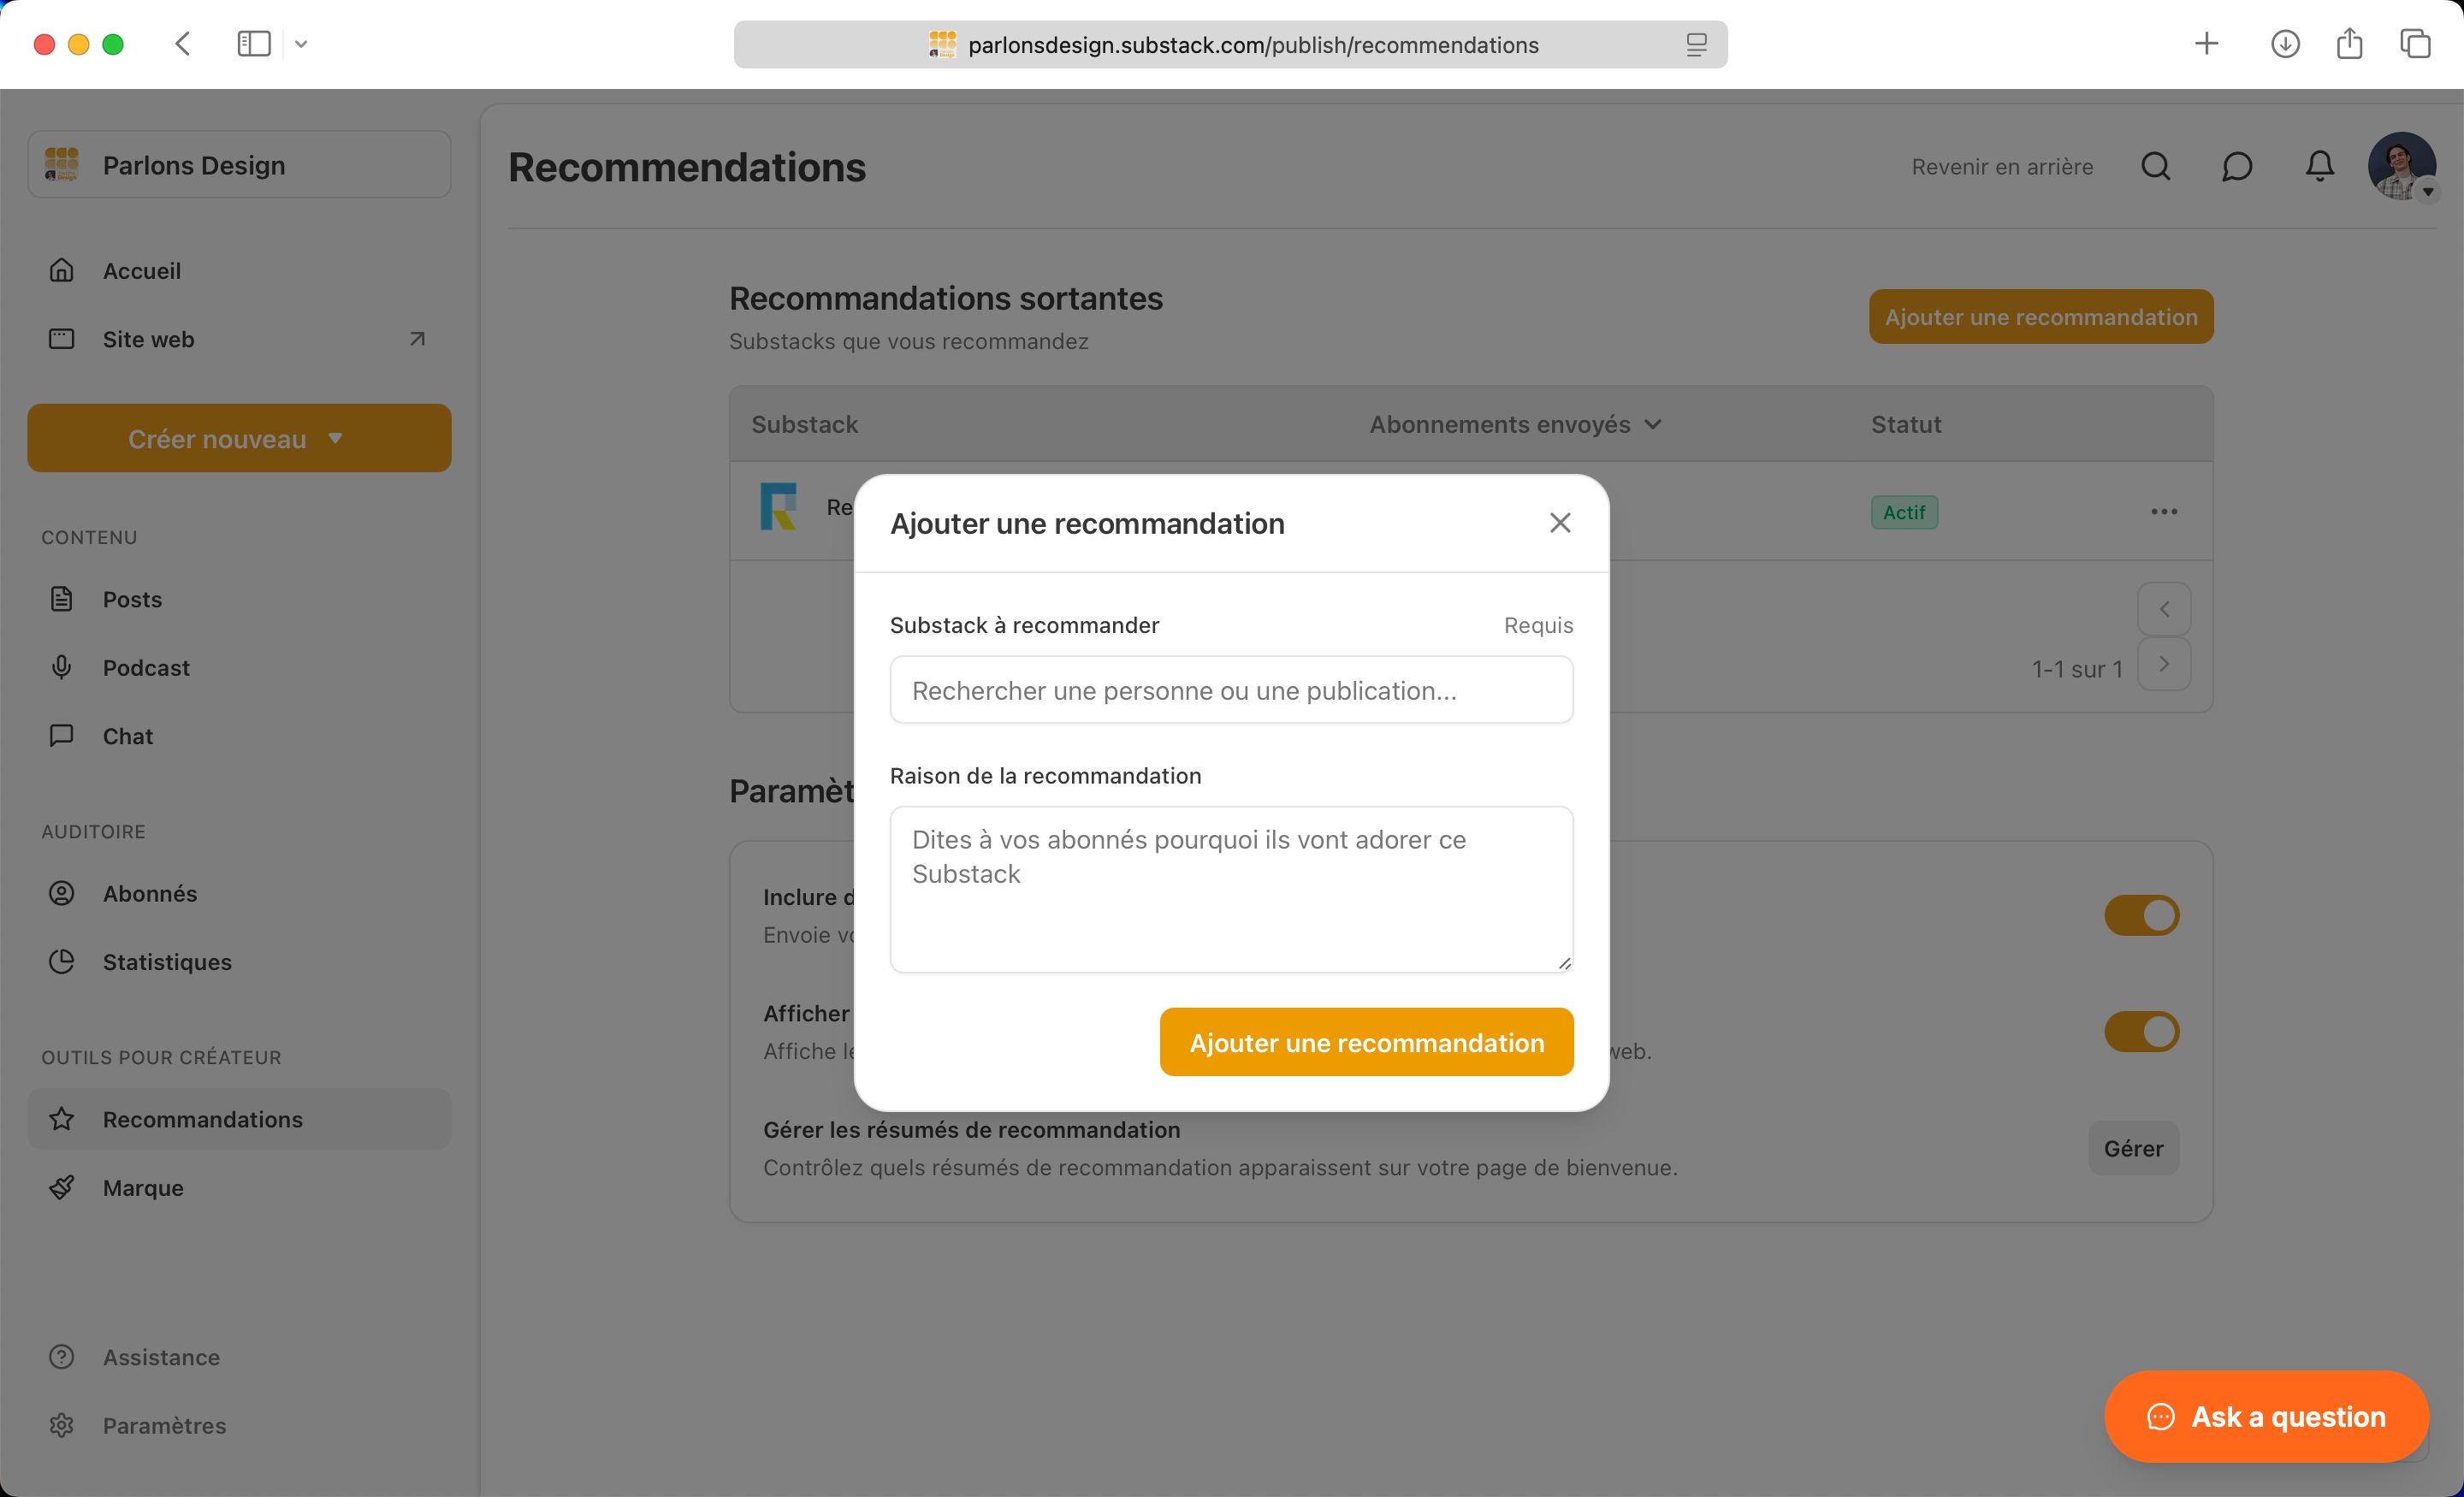Submit with the dialog's Ajouter une recommandation button
Image resolution: width=2464 pixels, height=1497 pixels.
point(1366,1042)
